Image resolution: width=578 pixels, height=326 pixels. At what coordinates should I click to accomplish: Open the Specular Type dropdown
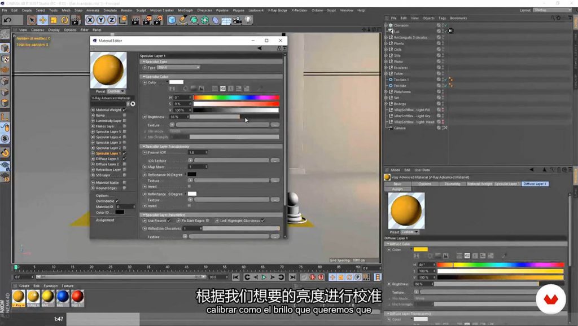coord(178,67)
